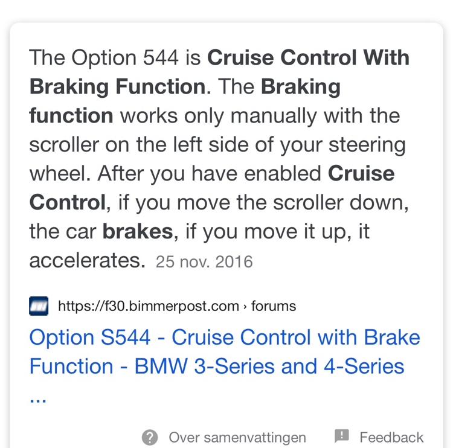Open the 'Option S544 - Cruise Control' result title
This screenshot has height=448, width=453.
pyautogui.click(x=224, y=338)
